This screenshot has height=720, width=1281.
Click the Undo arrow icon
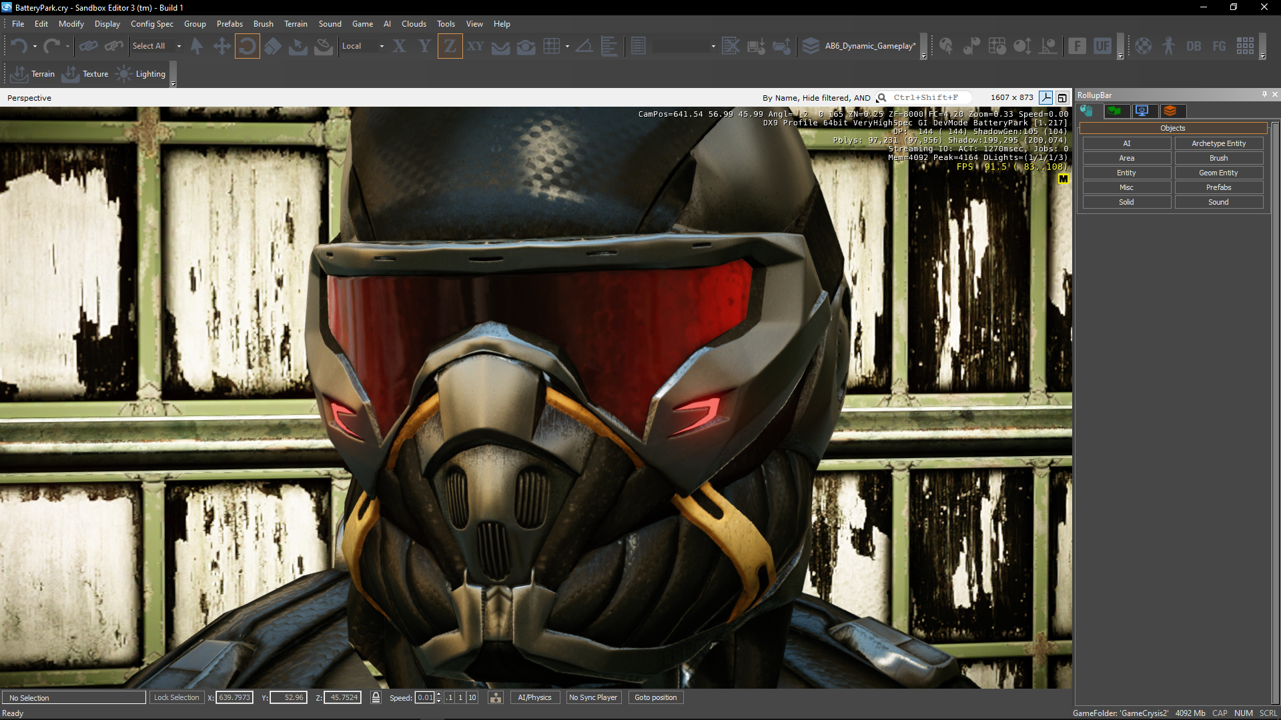19,46
